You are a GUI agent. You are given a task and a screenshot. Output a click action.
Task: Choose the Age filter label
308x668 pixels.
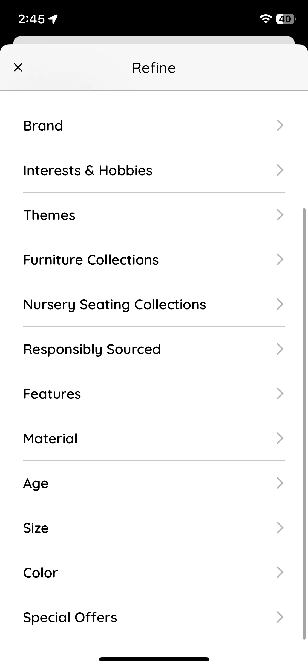[x=36, y=484]
